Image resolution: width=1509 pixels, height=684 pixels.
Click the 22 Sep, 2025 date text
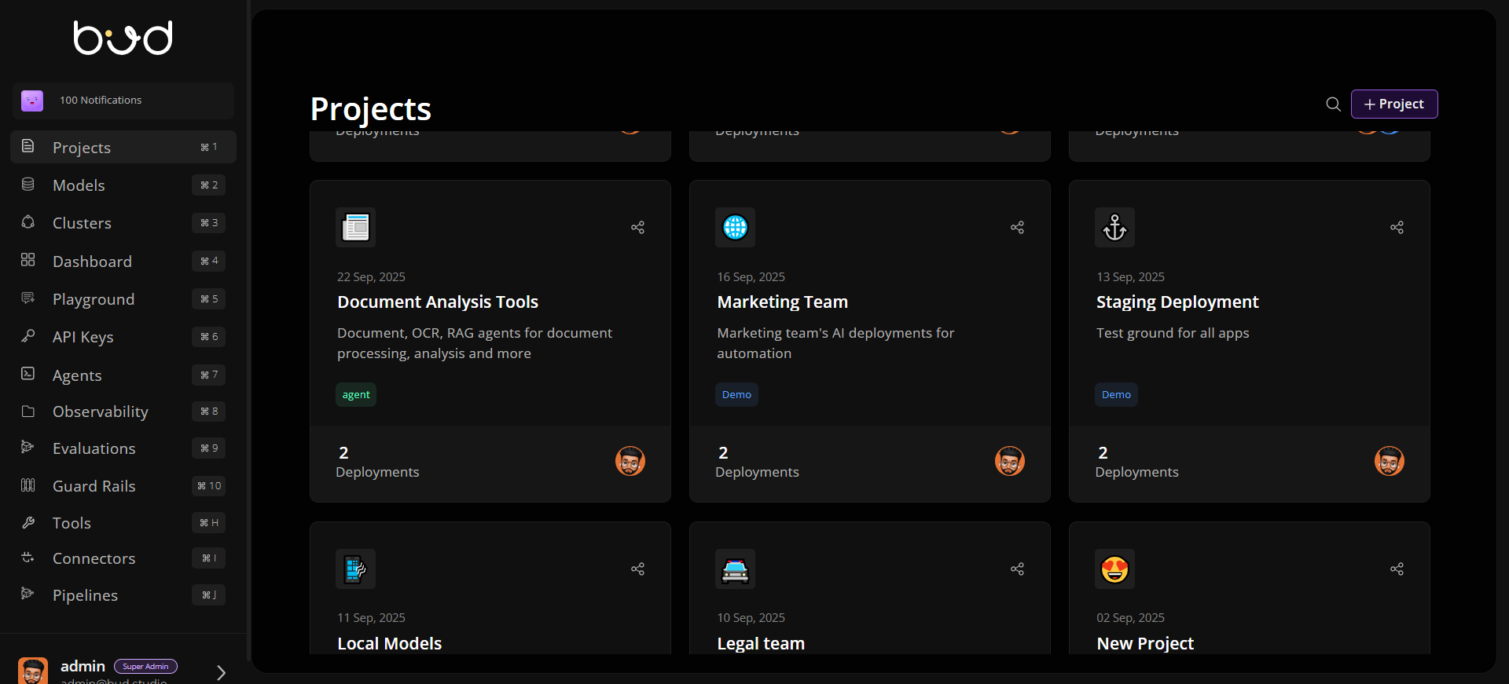(371, 276)
